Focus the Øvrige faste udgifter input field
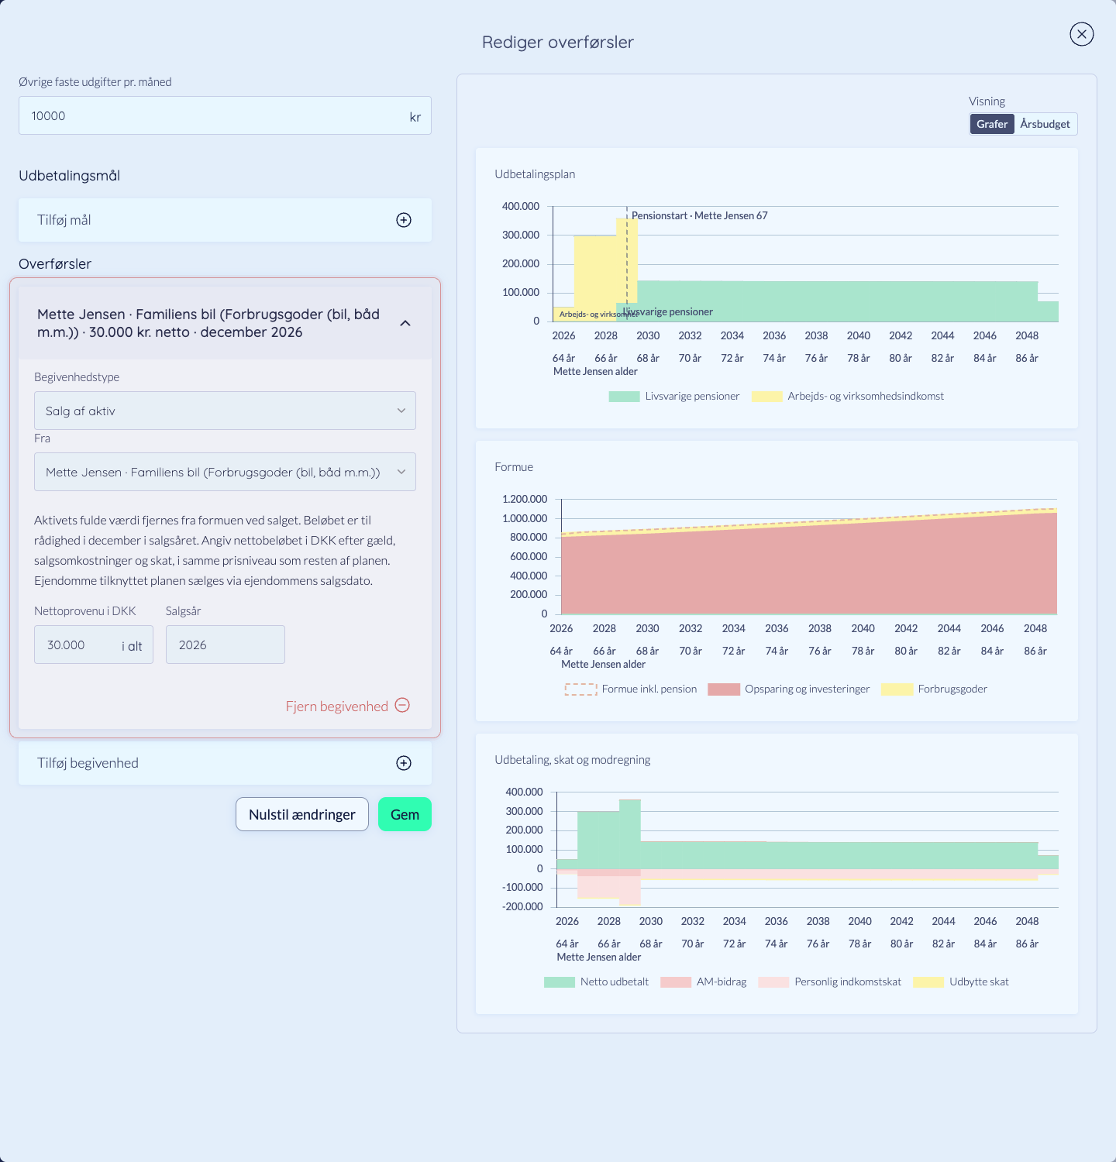1116x1162 pixels. click(x=225, y=115)
